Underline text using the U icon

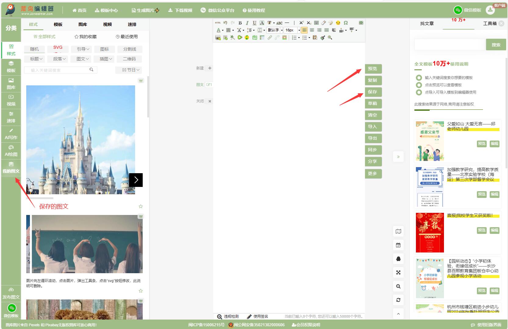coord(254,23)
